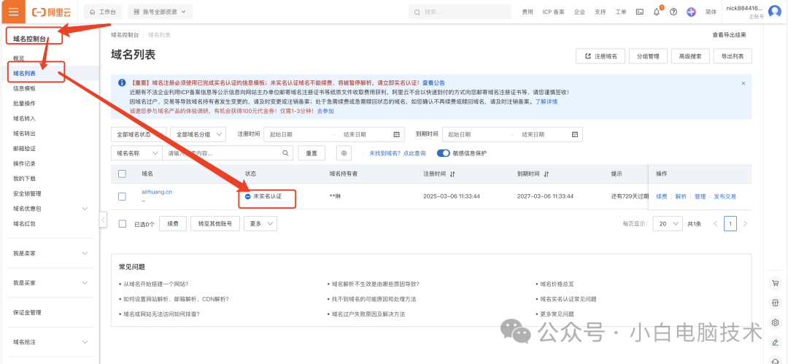Open 邮箱验证 in sidebar

tap(24, 149)
